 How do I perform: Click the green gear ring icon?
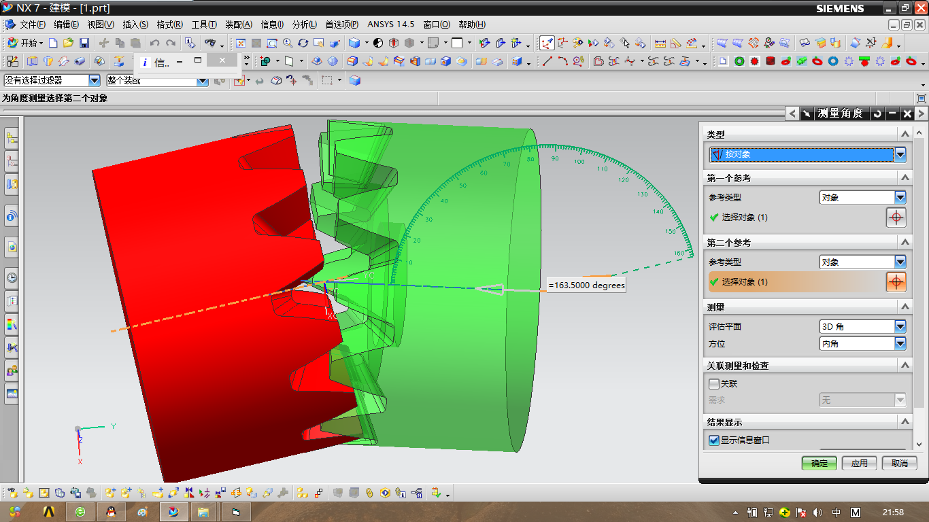click(739, 61)
